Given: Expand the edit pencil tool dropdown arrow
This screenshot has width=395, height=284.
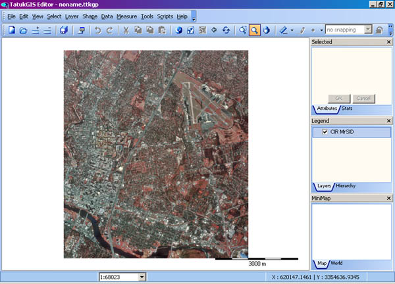Looking at the screenshot, I should (292, 30).
